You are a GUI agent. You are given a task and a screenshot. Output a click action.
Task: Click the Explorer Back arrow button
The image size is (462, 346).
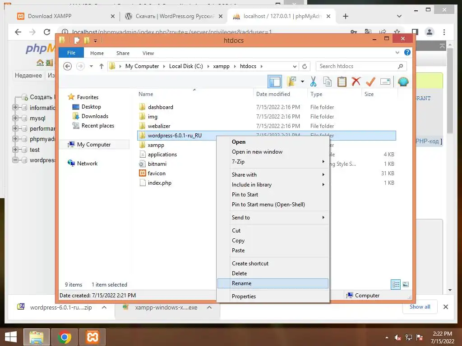click(68, 66)
